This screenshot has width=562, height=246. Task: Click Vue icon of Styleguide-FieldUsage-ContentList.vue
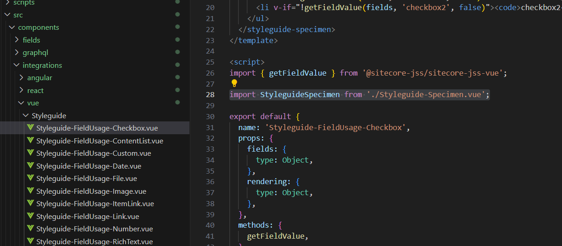(30, 141)
